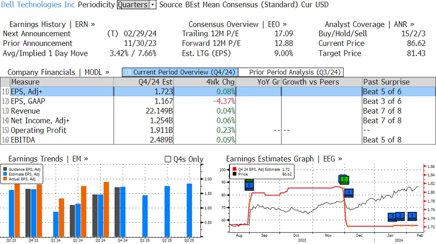
Task: Click the Q3'25 blue estimate EPS bar
Action: point(189,210)
